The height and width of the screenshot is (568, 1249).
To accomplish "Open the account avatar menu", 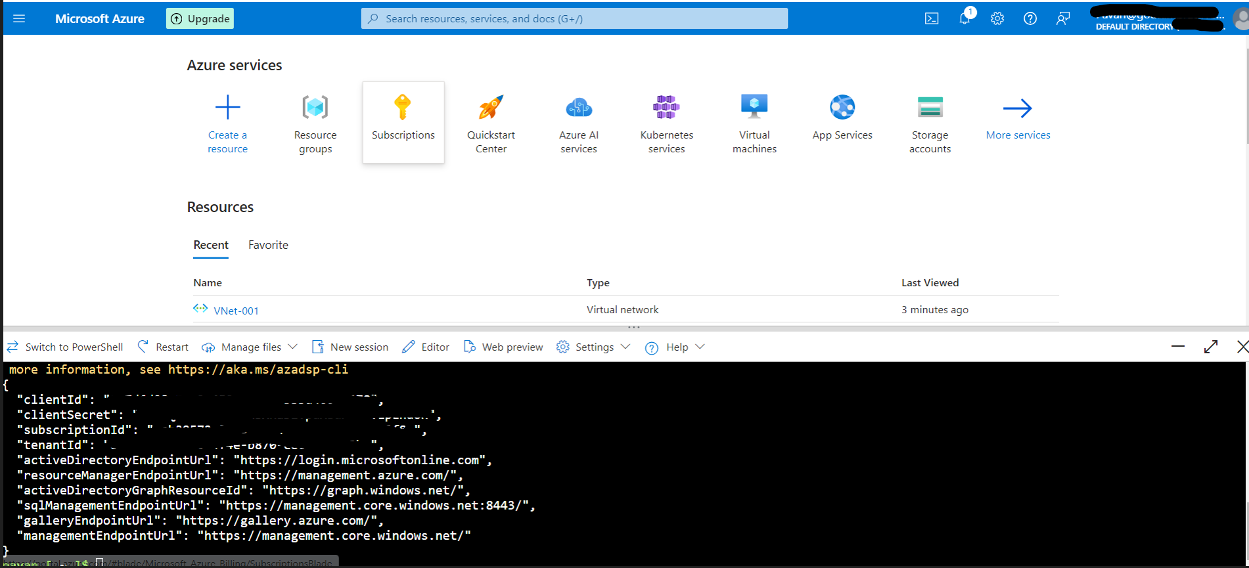I will 1241,18.
